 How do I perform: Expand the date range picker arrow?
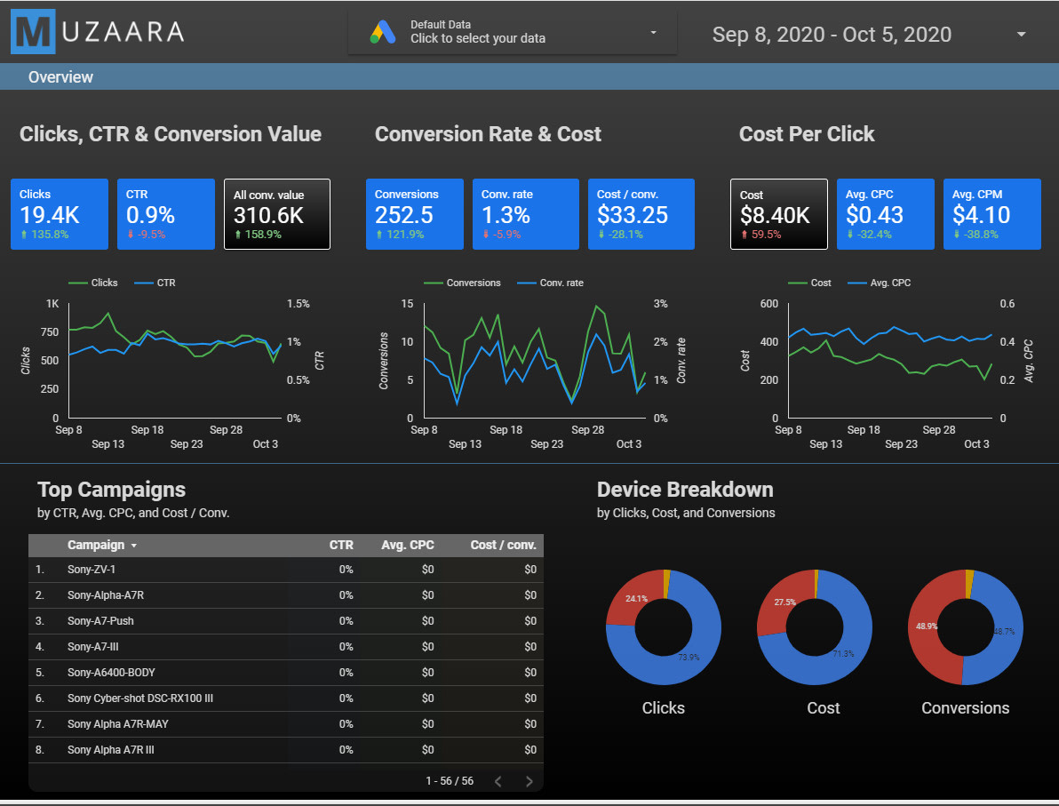tap(1021, 35)
